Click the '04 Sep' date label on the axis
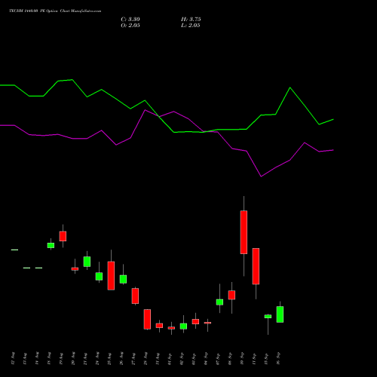Screen dimensions: 377x377 tap(206, 358)
